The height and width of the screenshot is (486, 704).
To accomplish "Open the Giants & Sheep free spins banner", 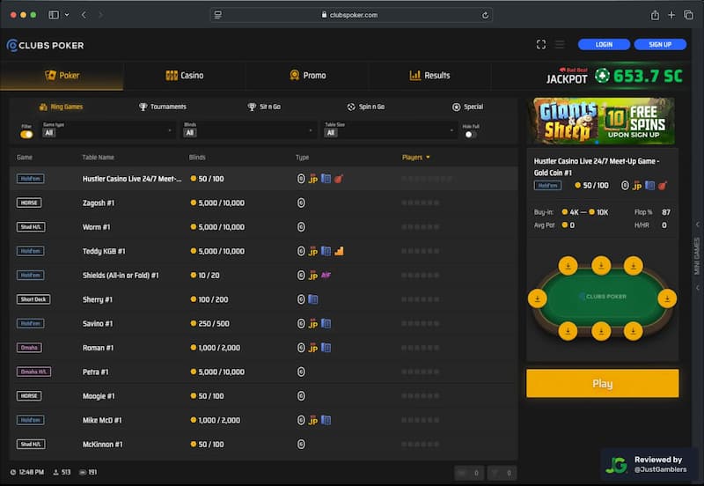I will [x=602, y=121].
